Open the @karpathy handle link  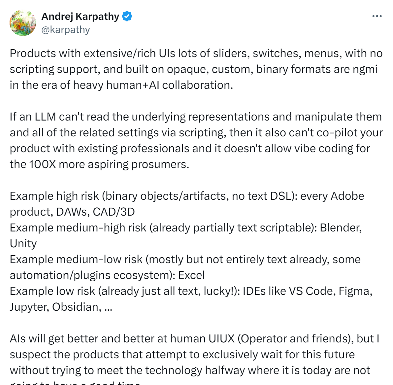(x=65, y=30)
